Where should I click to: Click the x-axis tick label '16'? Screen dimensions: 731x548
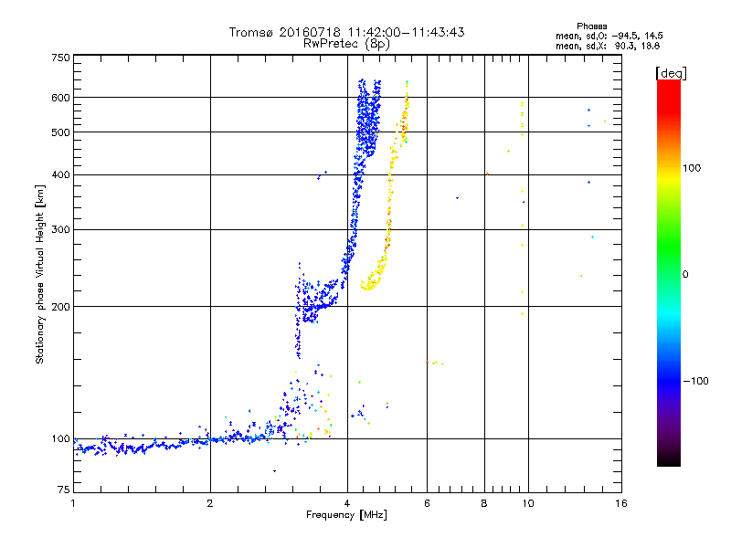(621, 503)
